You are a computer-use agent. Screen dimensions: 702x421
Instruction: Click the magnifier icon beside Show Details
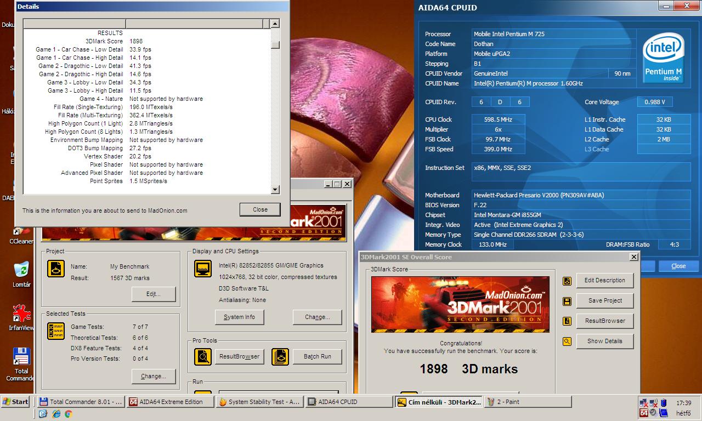coord(567,342)
